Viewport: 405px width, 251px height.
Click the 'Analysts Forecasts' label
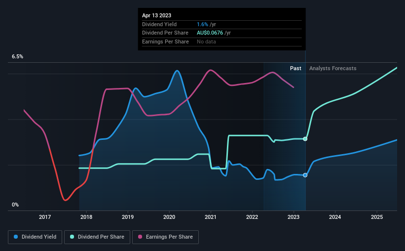click(x=332, y=68)
